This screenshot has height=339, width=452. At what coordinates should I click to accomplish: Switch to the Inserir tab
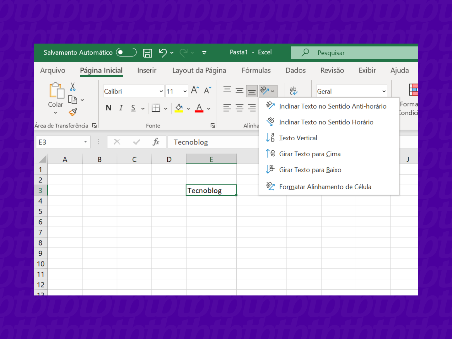[147, 70]
